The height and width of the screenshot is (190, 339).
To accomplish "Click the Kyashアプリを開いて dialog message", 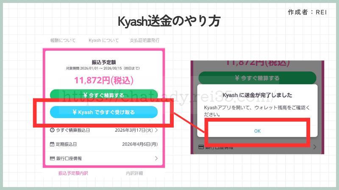I will pyautogui.click(x=257, y=111).
